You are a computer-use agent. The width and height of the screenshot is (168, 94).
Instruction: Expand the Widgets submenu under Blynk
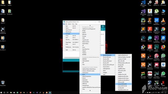tap(108, 73)
